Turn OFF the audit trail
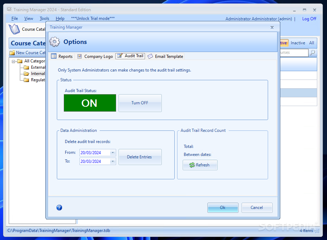The image size is (327, 240). 140,103
